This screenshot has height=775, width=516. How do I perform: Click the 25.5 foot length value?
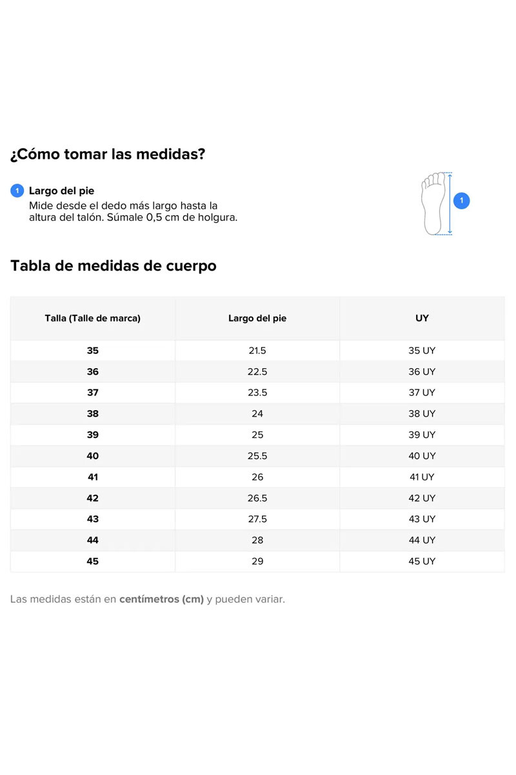pos(257,456)
